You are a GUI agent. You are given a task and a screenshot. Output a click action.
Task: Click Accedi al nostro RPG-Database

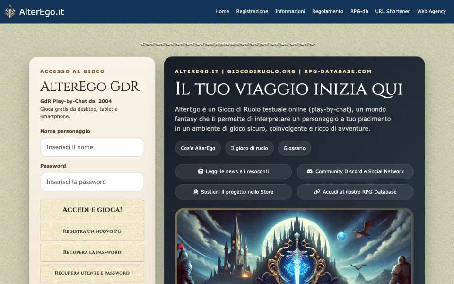tap(355, 192)
